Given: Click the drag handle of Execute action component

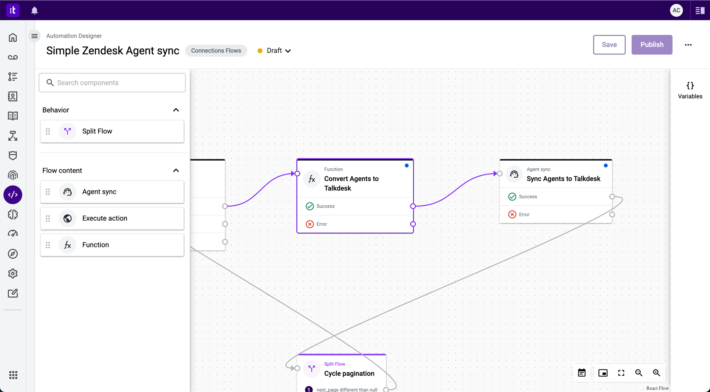Looking at the screenshot, I should click(x=48, y=218).
